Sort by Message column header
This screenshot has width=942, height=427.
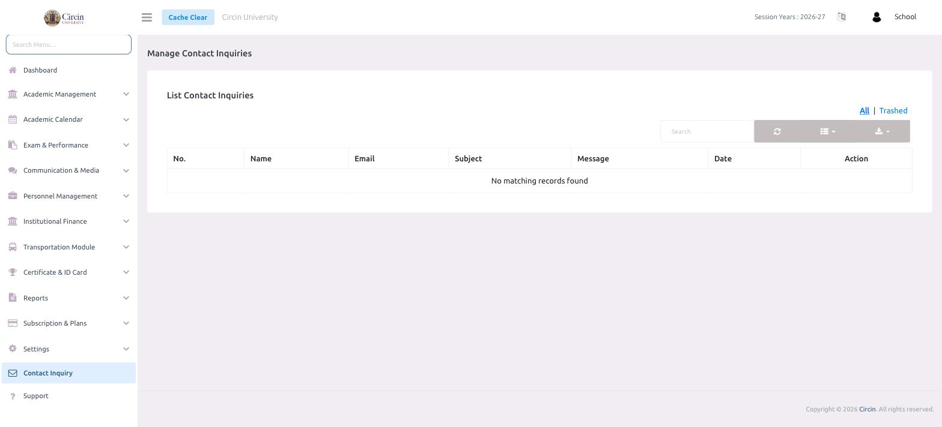[640, 158]
